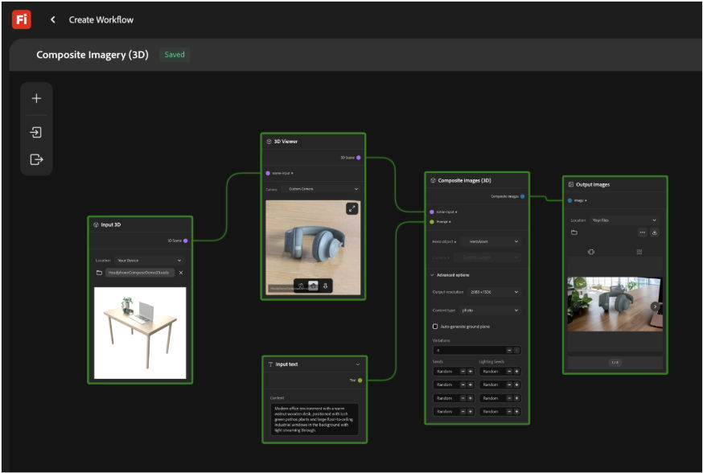The width and height of the screenshot is (703, 473).
Task: Collapse the Input text node with chevron
Action: (358, 364)
